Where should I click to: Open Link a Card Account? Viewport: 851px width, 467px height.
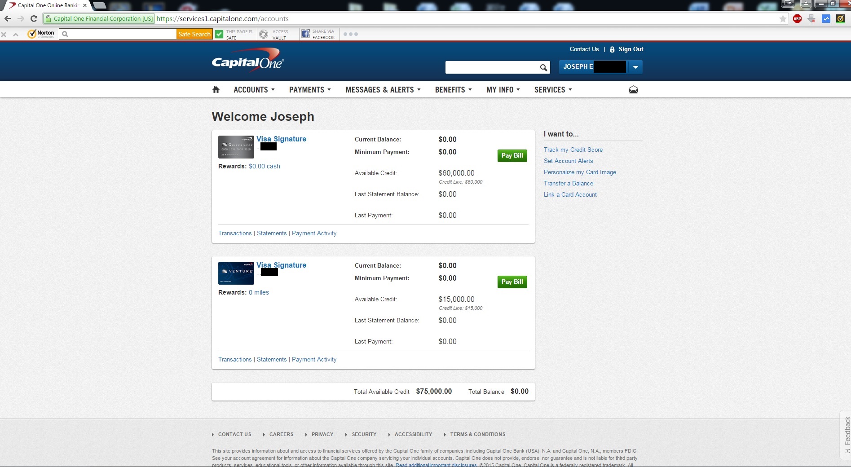570,195
